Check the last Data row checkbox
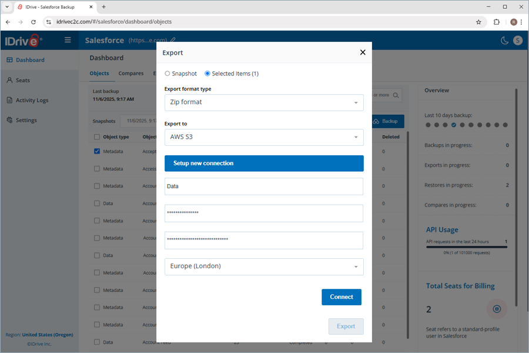Screen dimensions: 529x353 point(97,342)
